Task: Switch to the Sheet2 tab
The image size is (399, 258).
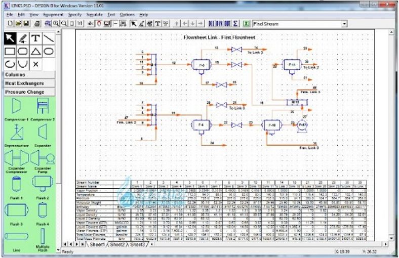Action: (117, 245)
